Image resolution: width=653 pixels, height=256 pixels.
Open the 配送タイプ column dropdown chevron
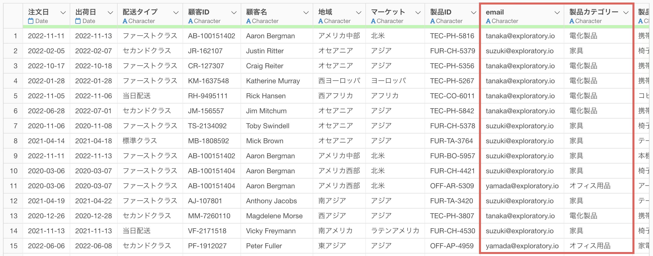(x=176, y=12)
